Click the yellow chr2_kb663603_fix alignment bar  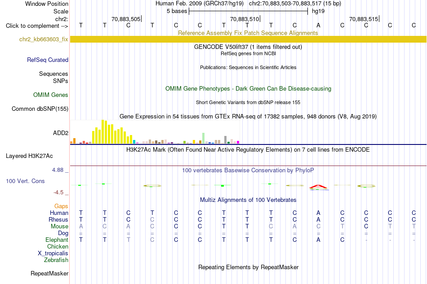click(248, 39)
